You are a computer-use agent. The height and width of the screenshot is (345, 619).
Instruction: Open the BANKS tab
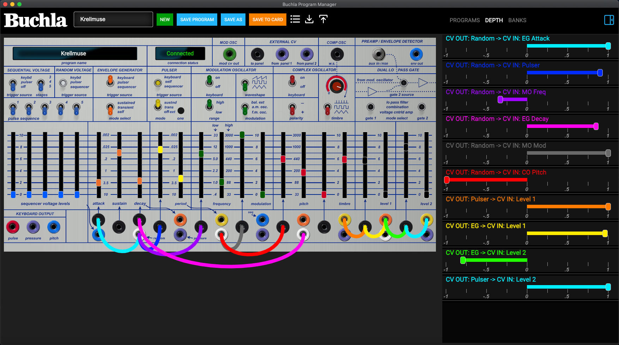click(517, 20)
